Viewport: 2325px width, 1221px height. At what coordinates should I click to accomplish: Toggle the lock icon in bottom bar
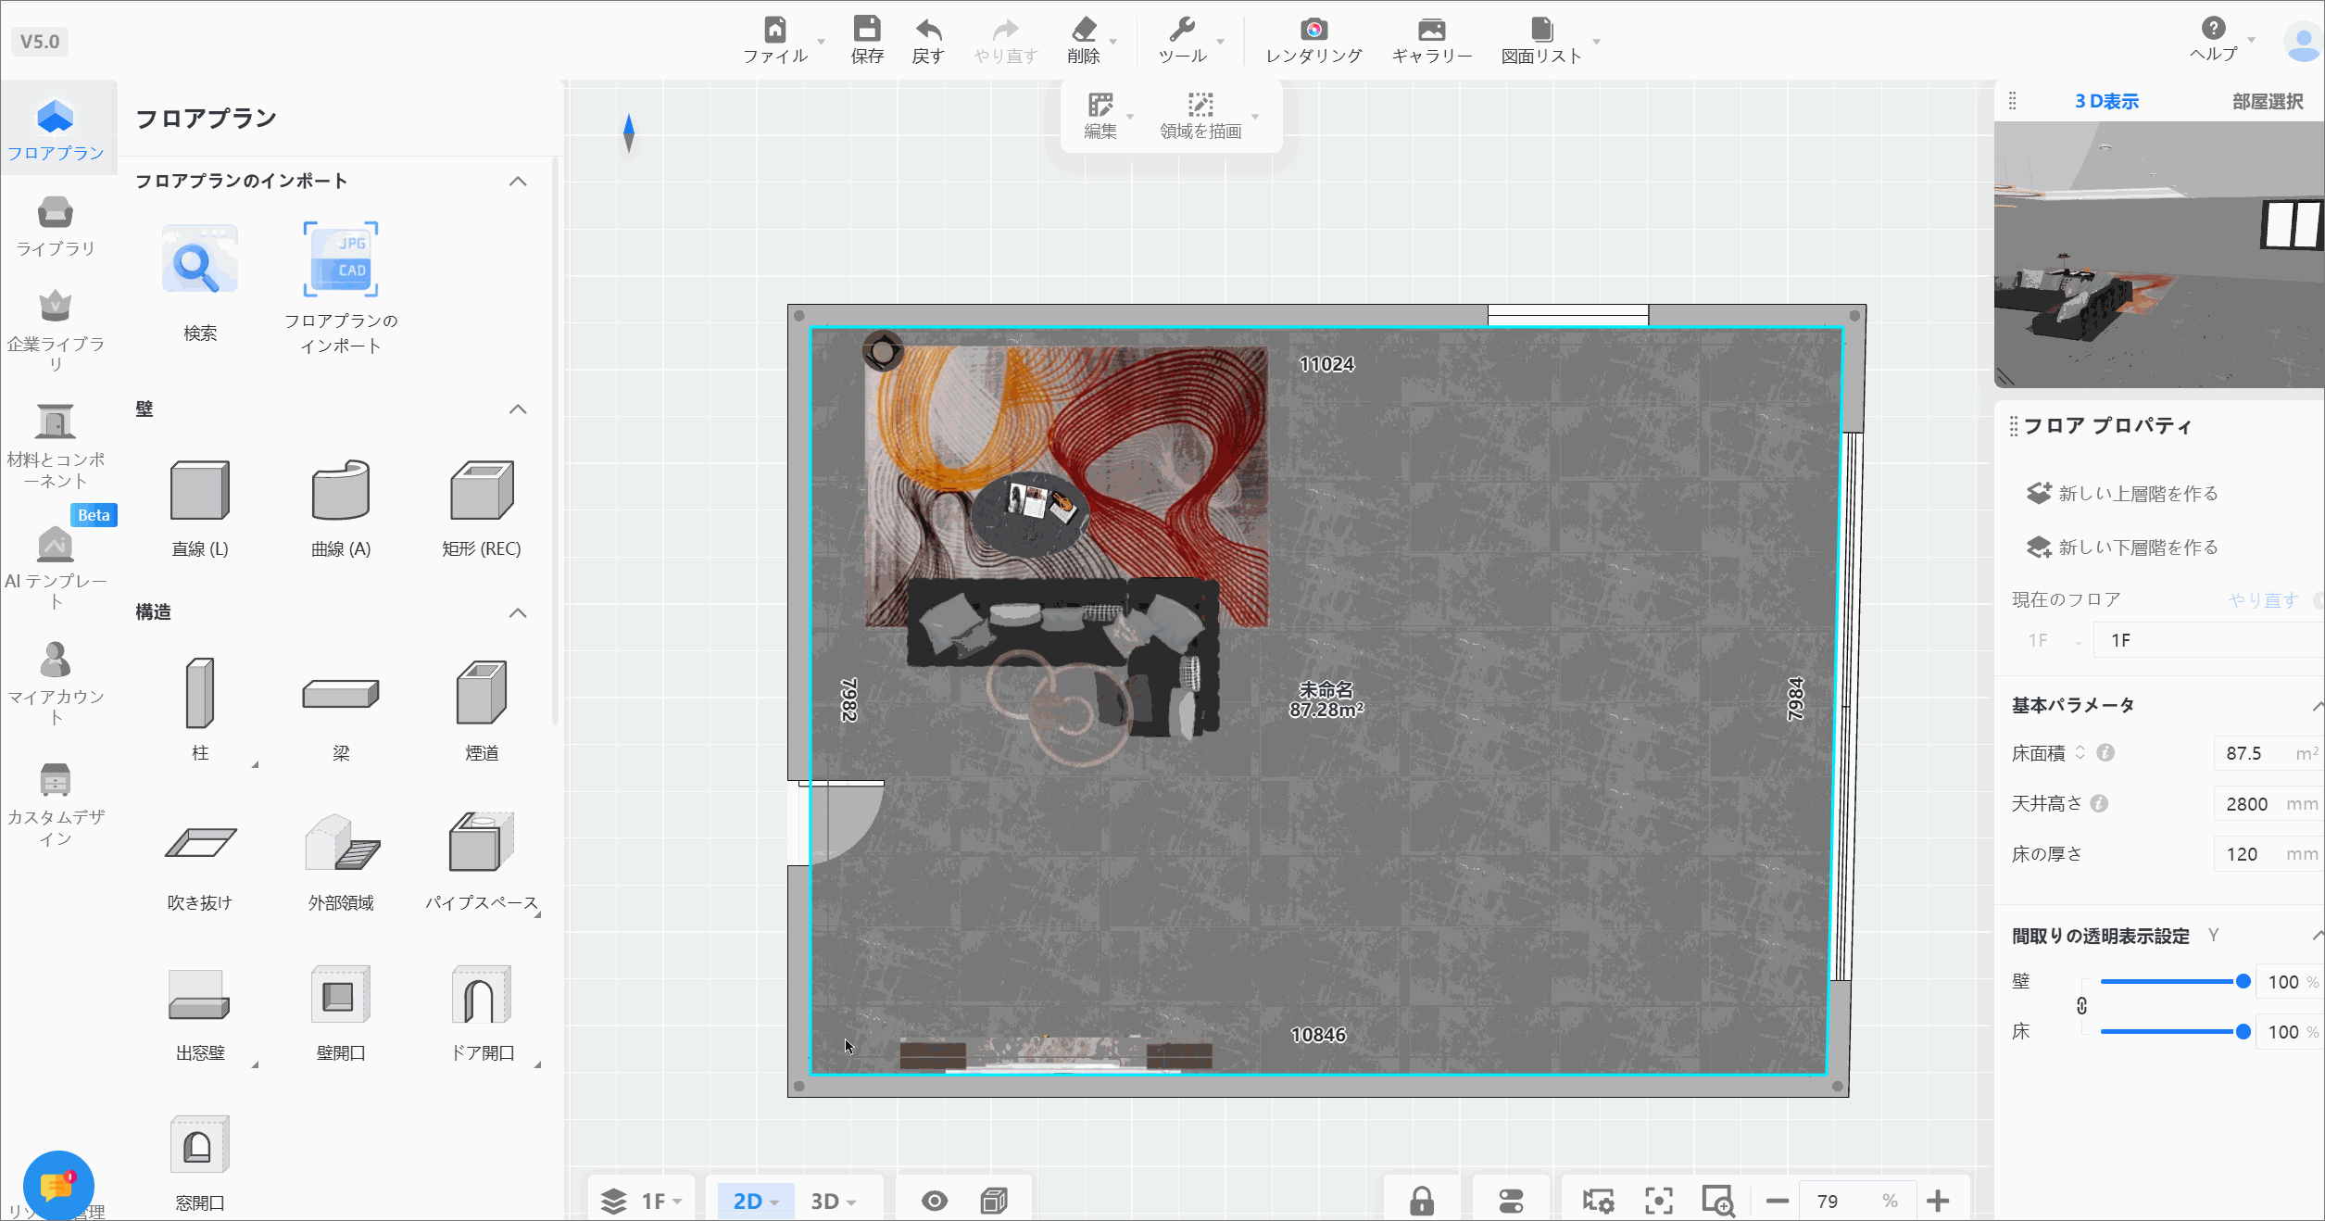[1422, 1202]
